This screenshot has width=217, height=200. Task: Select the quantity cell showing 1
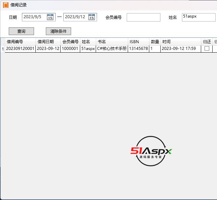pyautogui.click(x=155, y=49)
